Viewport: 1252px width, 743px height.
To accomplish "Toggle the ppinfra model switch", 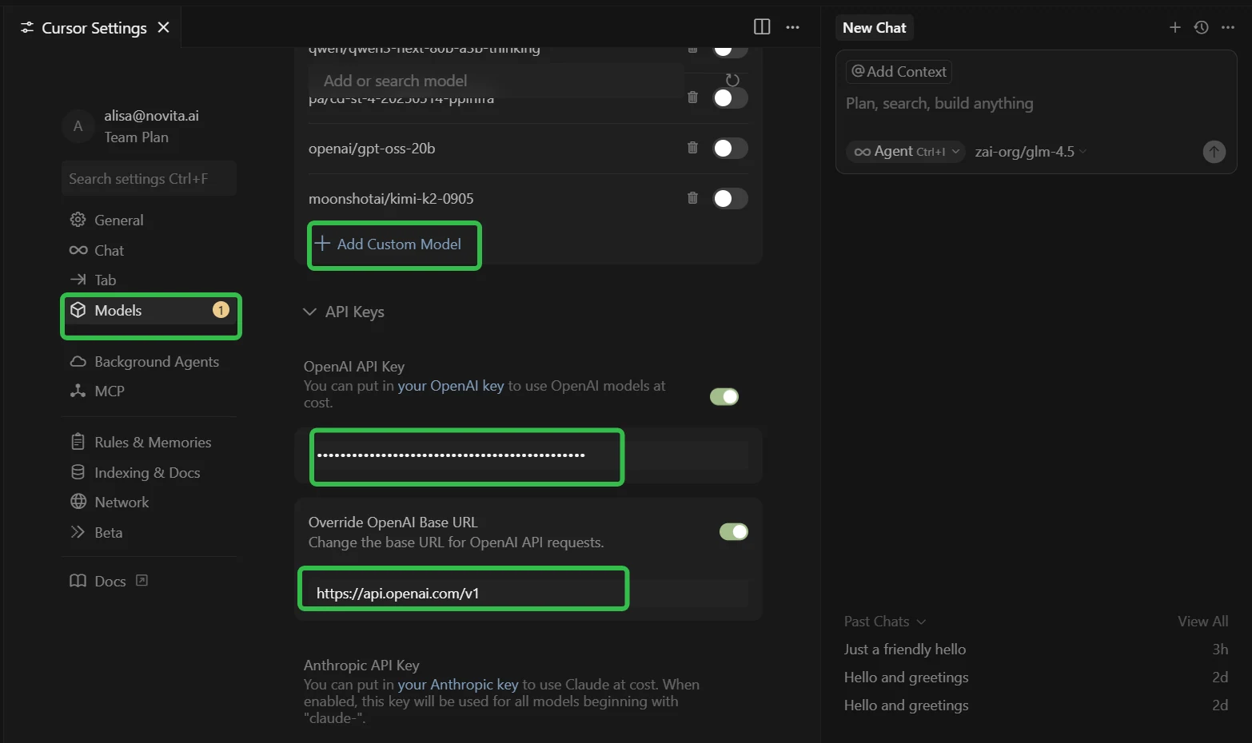I will 730,97.
